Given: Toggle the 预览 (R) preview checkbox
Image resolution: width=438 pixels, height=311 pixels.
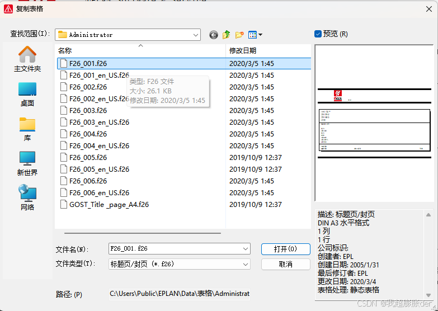Looking at the screenshot, I should pyautogui.click(x=318, y=34).
